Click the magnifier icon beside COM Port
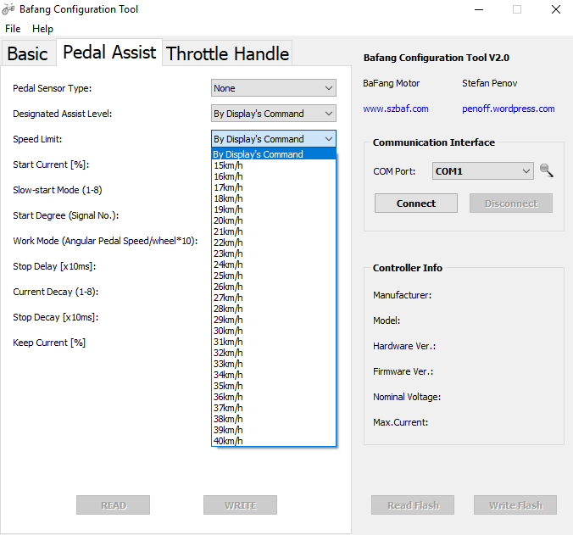Screen dimensions: 573x535 [546, 171]
